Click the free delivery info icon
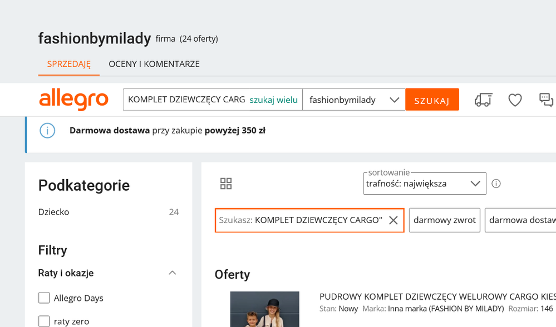 click(48, 131)
